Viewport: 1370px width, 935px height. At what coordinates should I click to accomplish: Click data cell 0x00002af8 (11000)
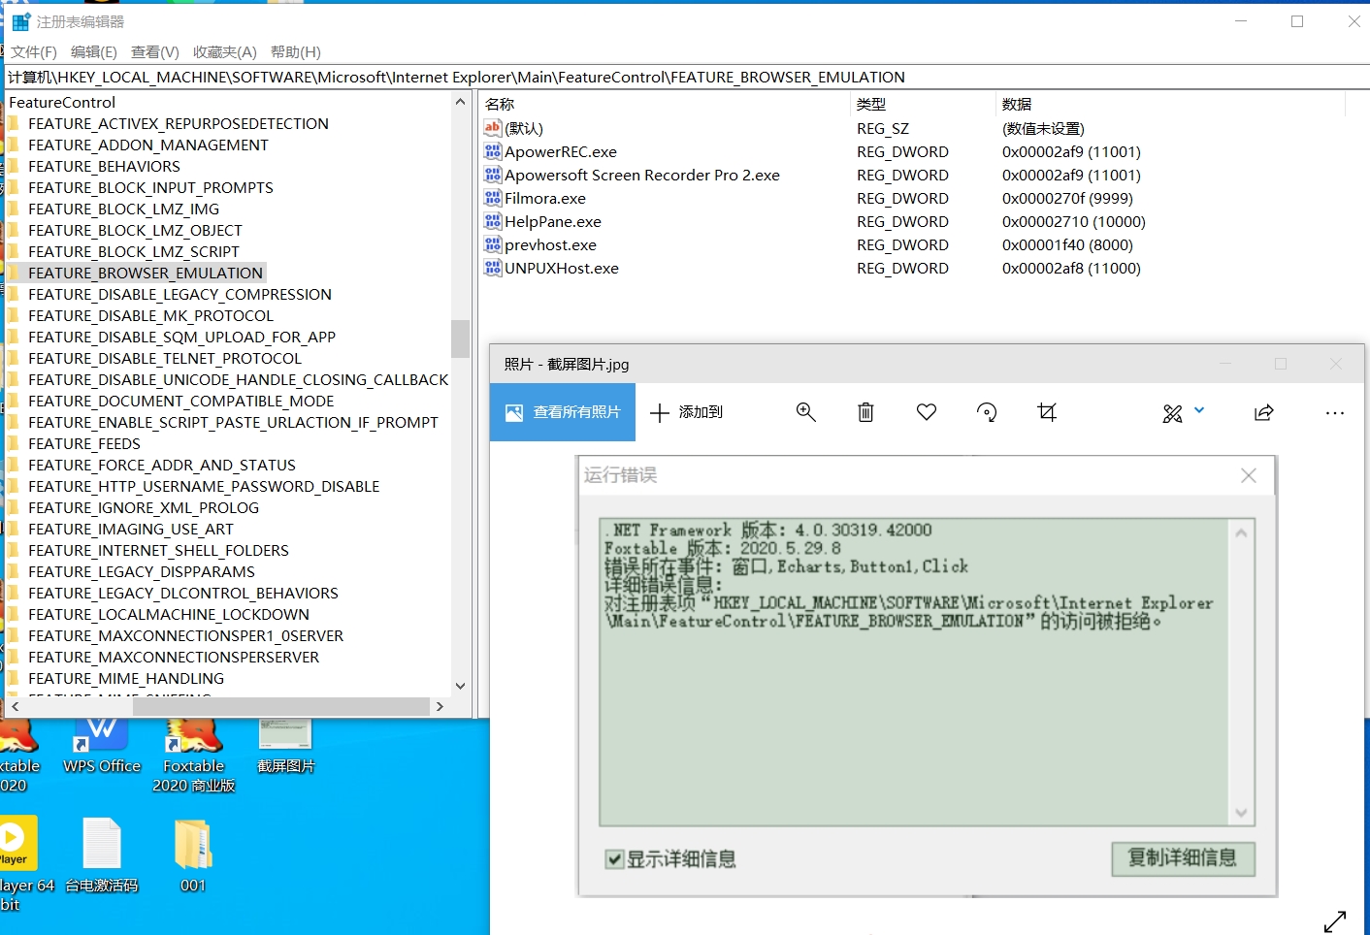pos(1071,269)
